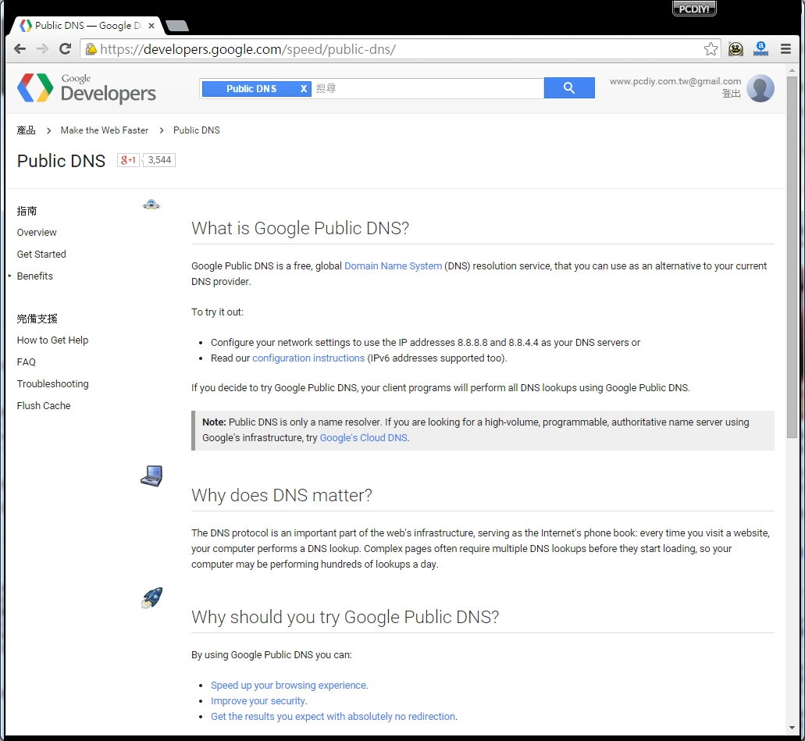Click the 完備支援 sidebar section header
Image resolution: width=805 pixels, height=741 pixels.
click(37, 319)
